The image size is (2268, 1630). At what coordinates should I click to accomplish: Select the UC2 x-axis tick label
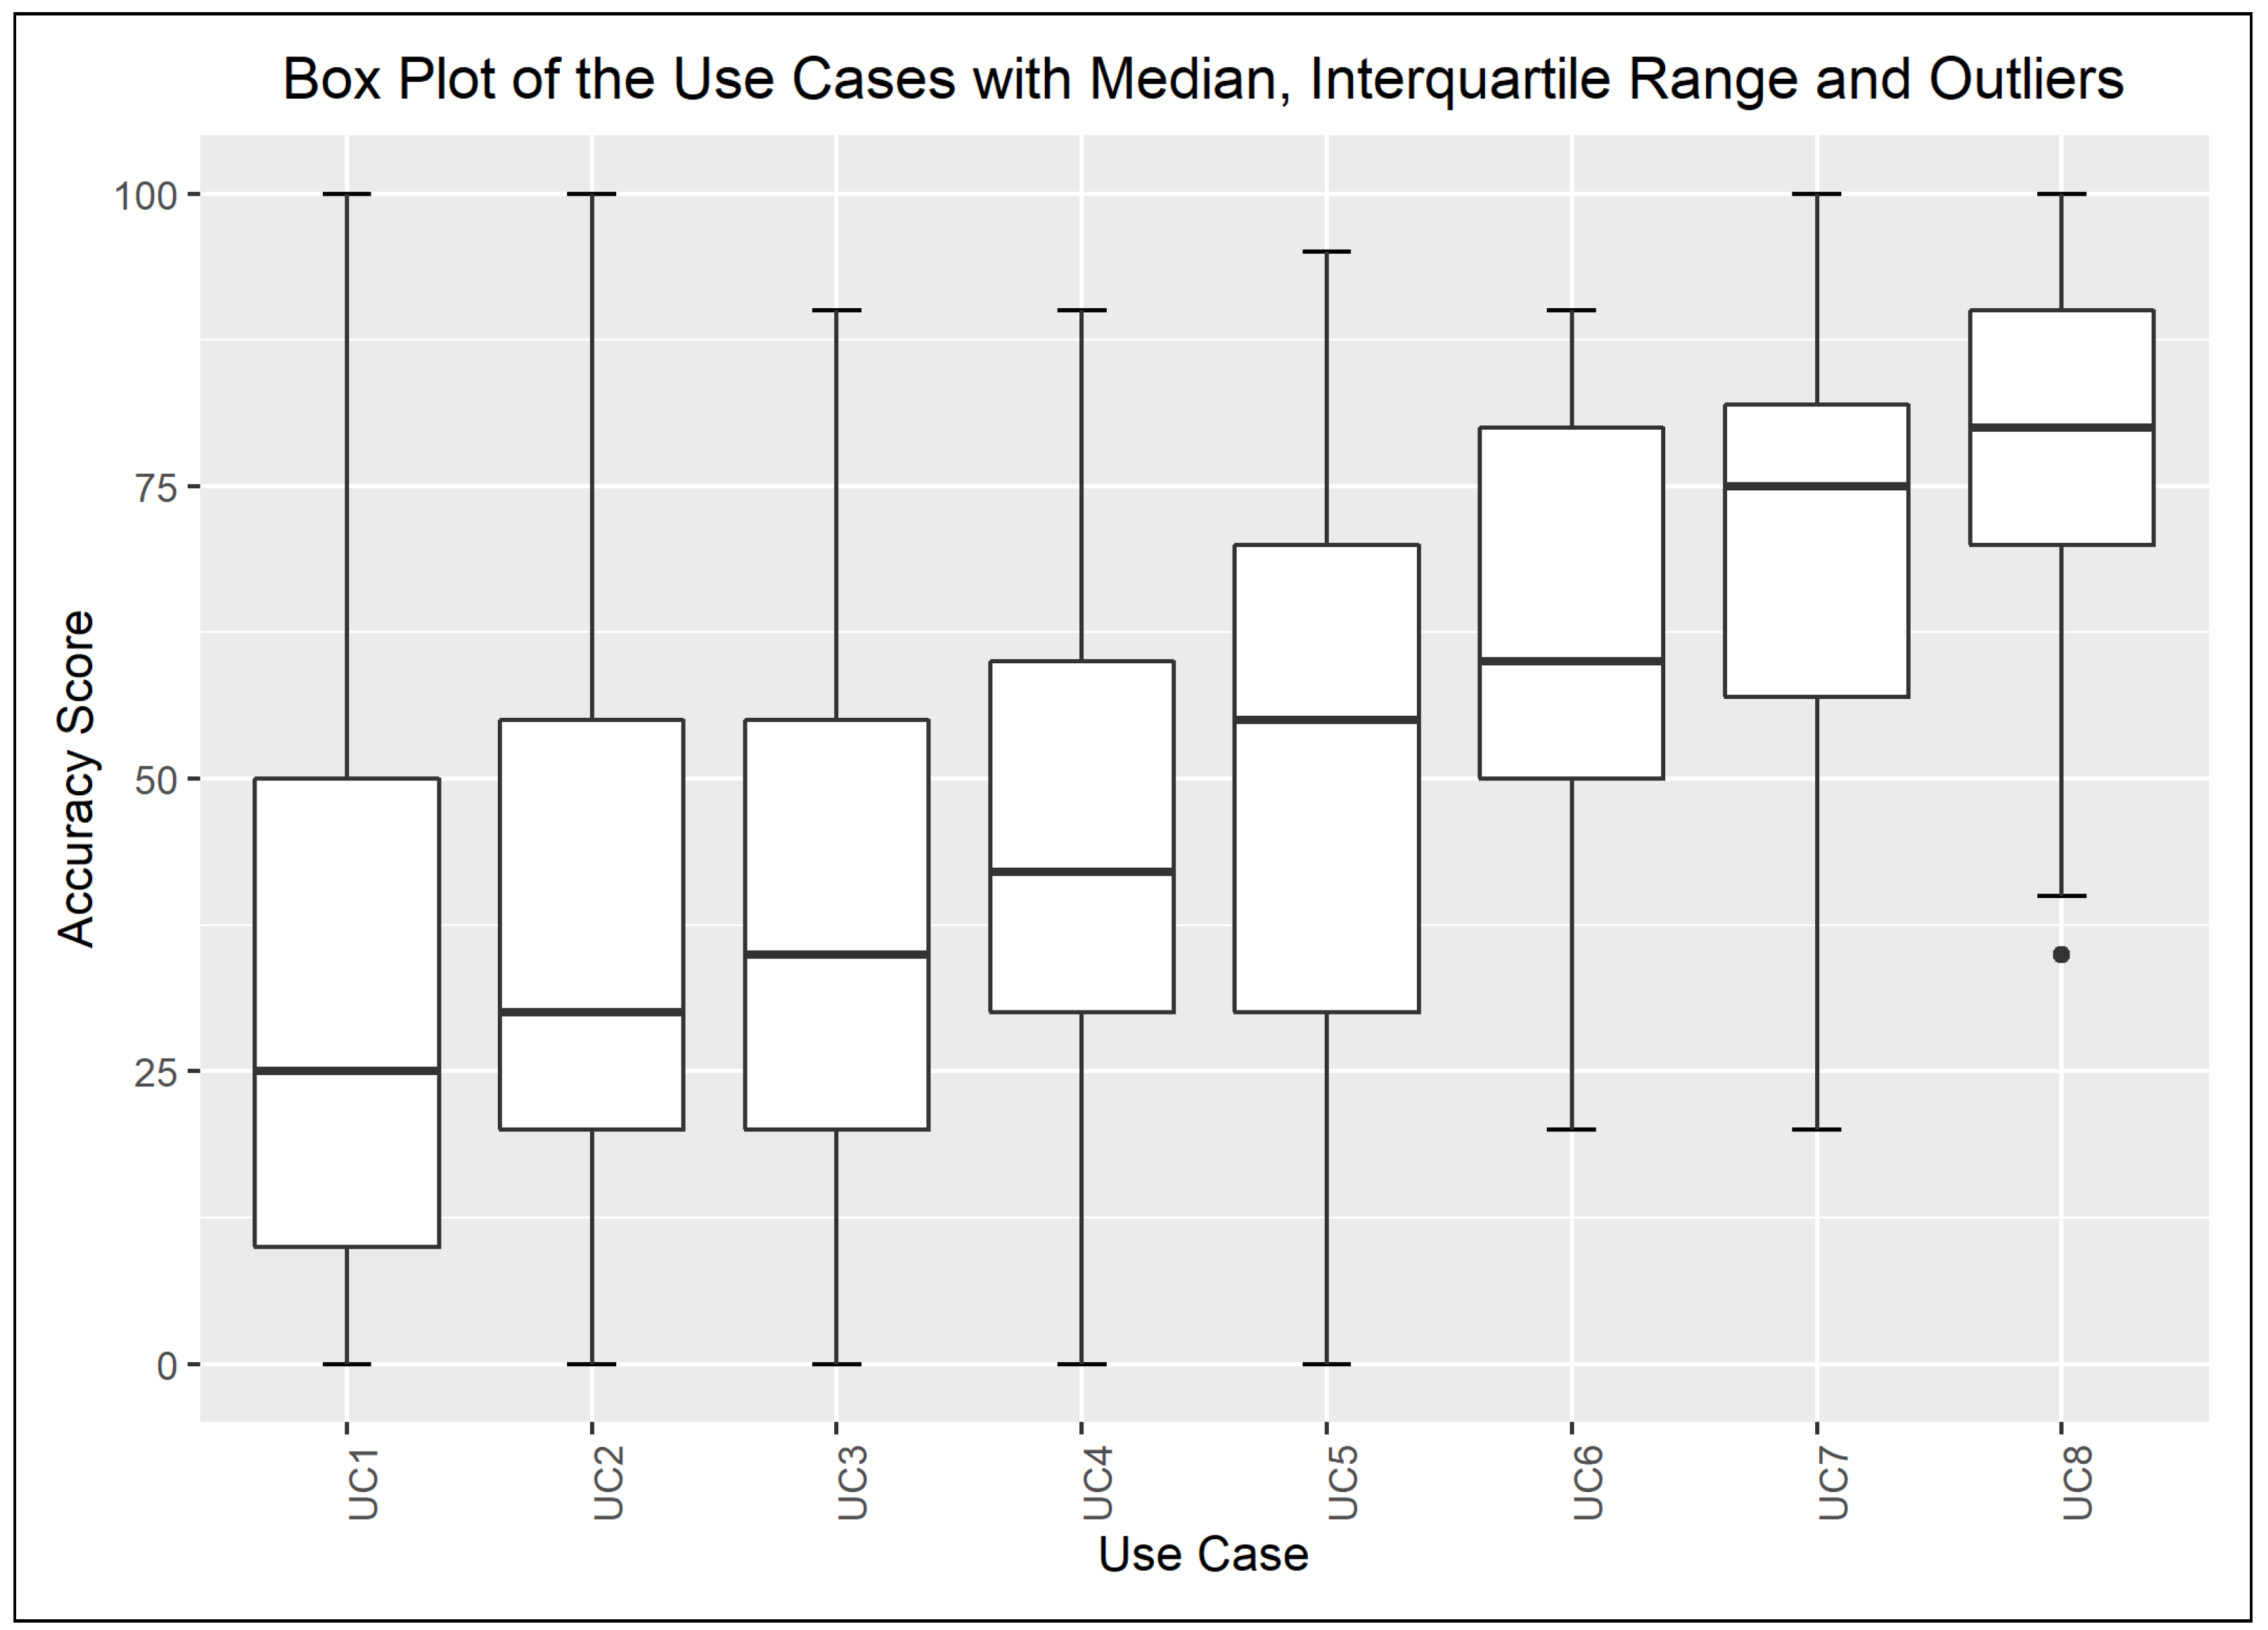(x=608, y=1482)
